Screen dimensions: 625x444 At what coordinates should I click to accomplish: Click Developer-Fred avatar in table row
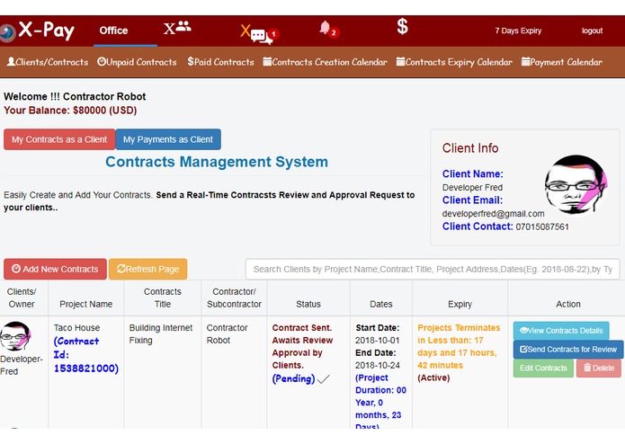[x=15, y=336]
